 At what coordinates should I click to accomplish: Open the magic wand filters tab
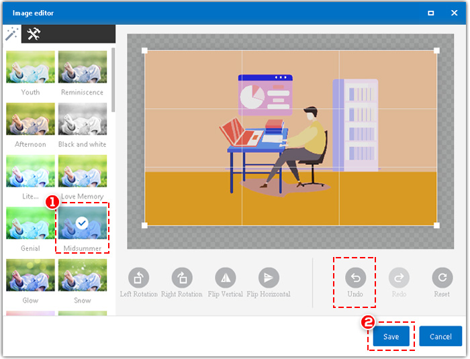click(12, 34)
